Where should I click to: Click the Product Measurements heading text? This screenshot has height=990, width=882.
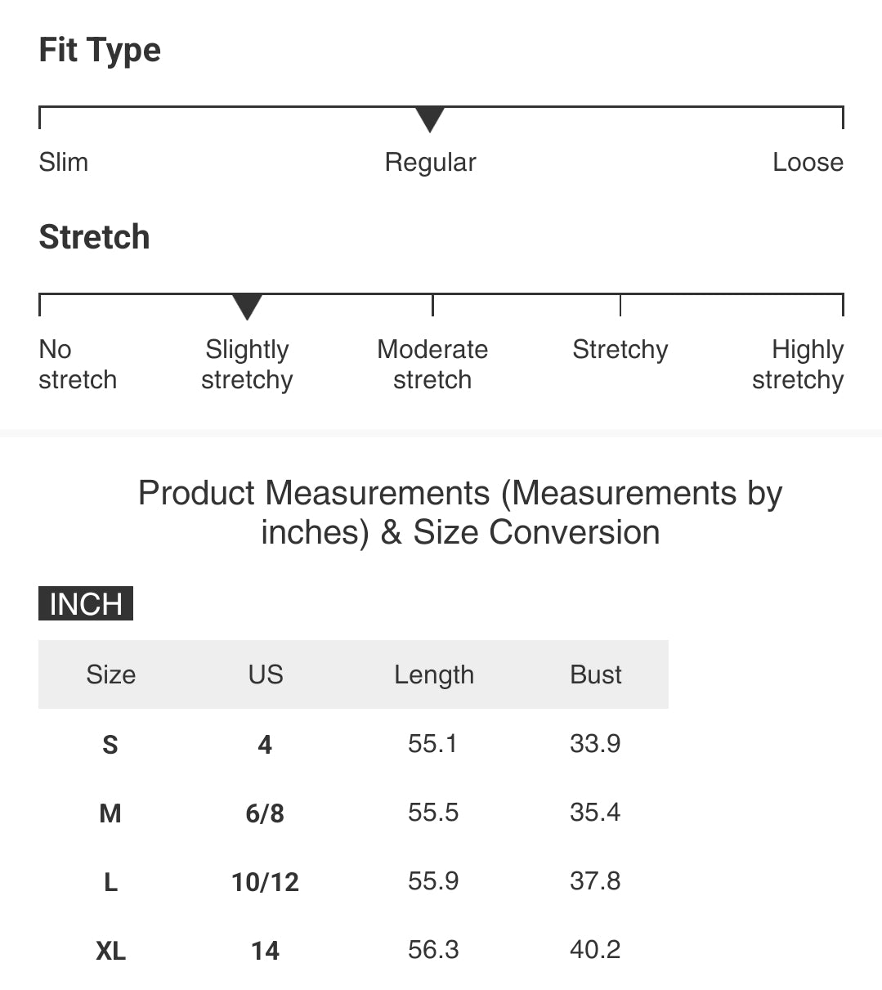460,513
